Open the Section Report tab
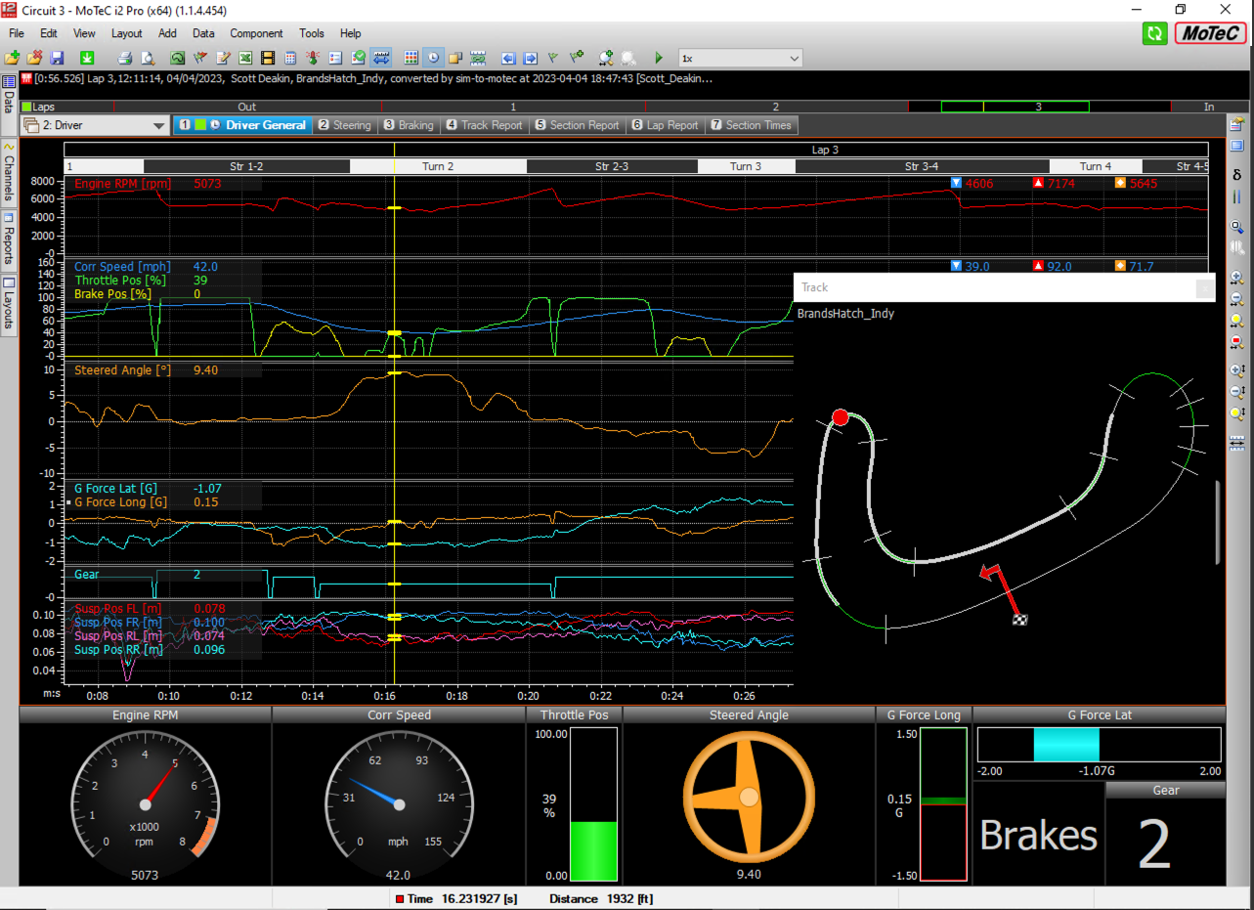 coord(577,125)
